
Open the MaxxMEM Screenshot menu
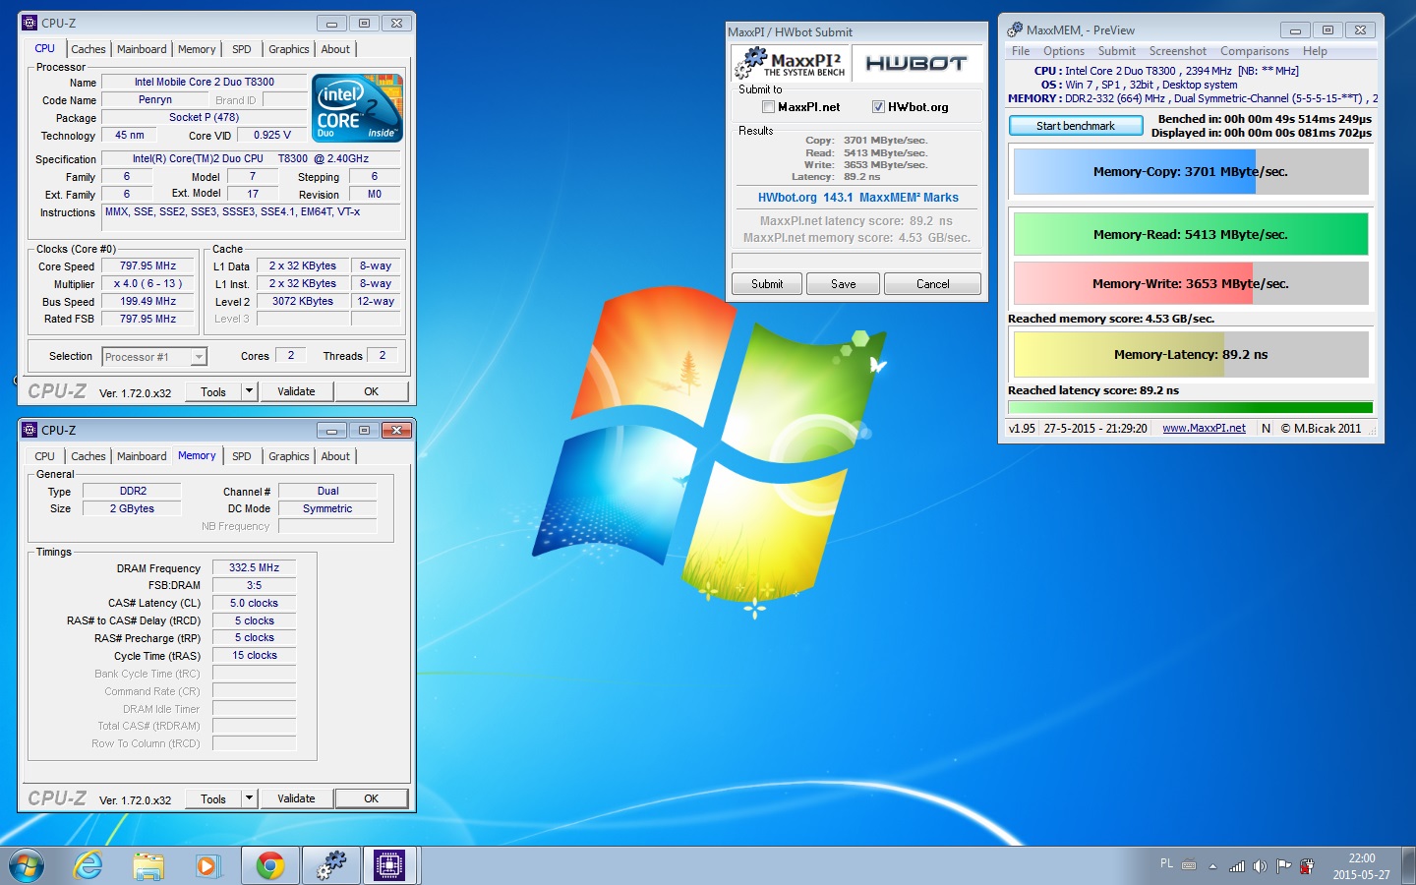[x=1178, y=51]
